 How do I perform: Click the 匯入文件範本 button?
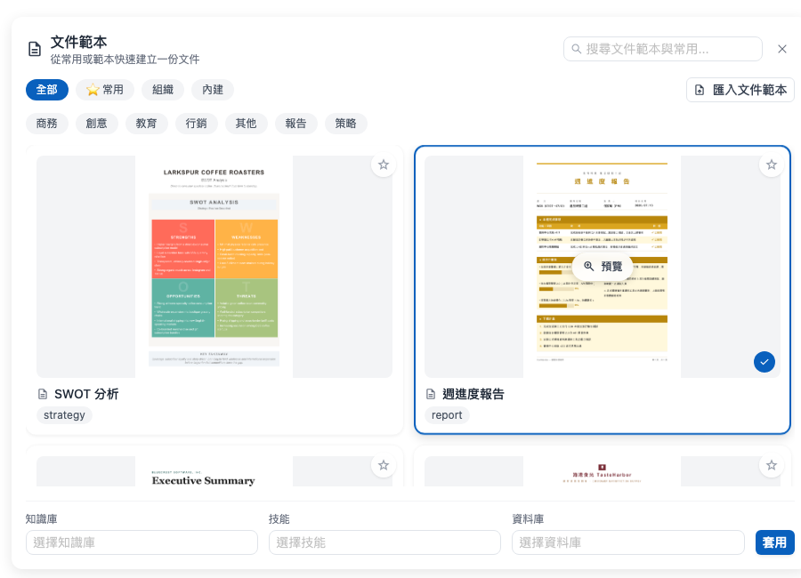click(740, 90)
